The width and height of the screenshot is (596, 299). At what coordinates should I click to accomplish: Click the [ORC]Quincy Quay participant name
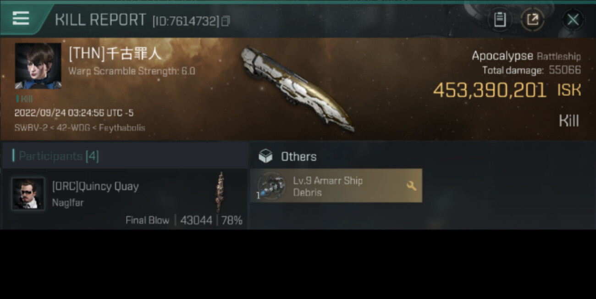pos(95,187)
